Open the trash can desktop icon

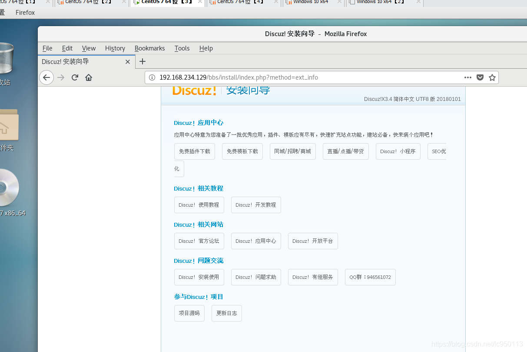(x=5, y=59)
